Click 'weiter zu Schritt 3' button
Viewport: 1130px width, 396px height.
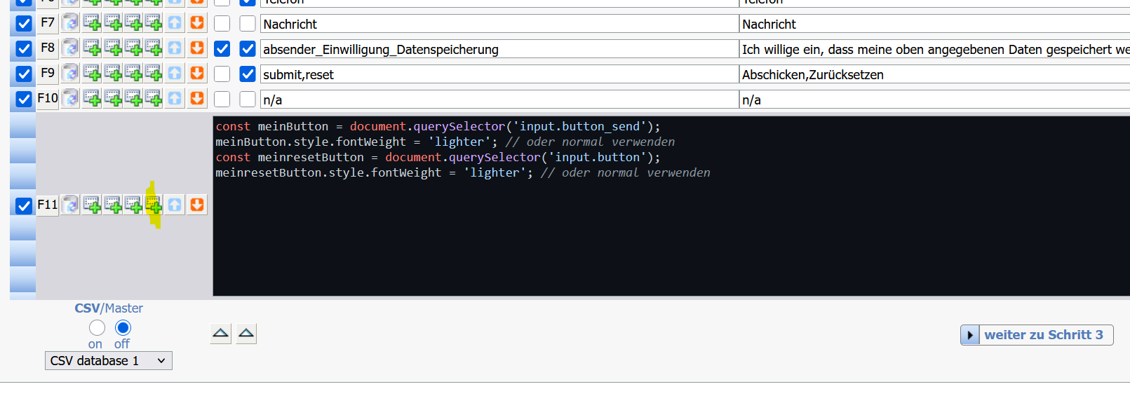click(1036, 335)
